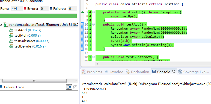
Task: Click the calculate c=new calculate(); line
Action: 138,37
